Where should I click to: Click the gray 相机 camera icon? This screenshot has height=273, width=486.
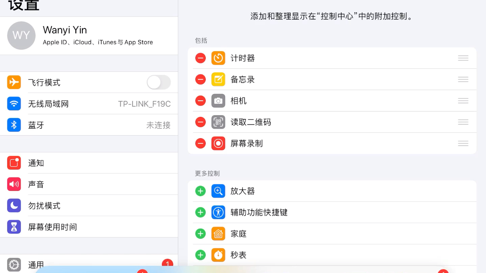pos(218,101)
